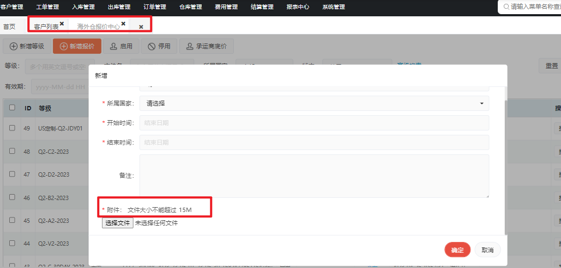Click the Q2-C2-2023 level cell
Screen dimensions: 561x268
click(x=53, y=152)
